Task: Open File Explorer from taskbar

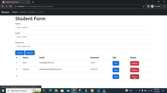Action: [x=56, y=91]
